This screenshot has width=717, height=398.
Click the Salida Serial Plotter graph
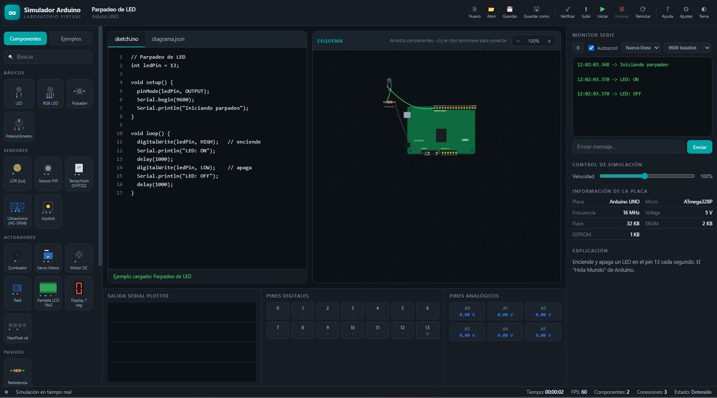point(182,342)
